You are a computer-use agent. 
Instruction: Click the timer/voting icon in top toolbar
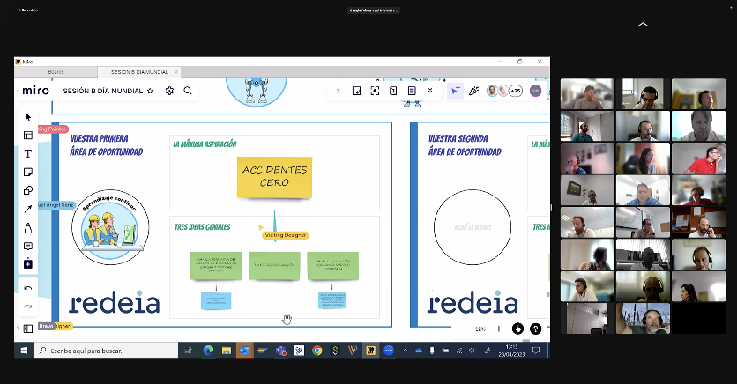pyautogui.click(x=393, y=91)
